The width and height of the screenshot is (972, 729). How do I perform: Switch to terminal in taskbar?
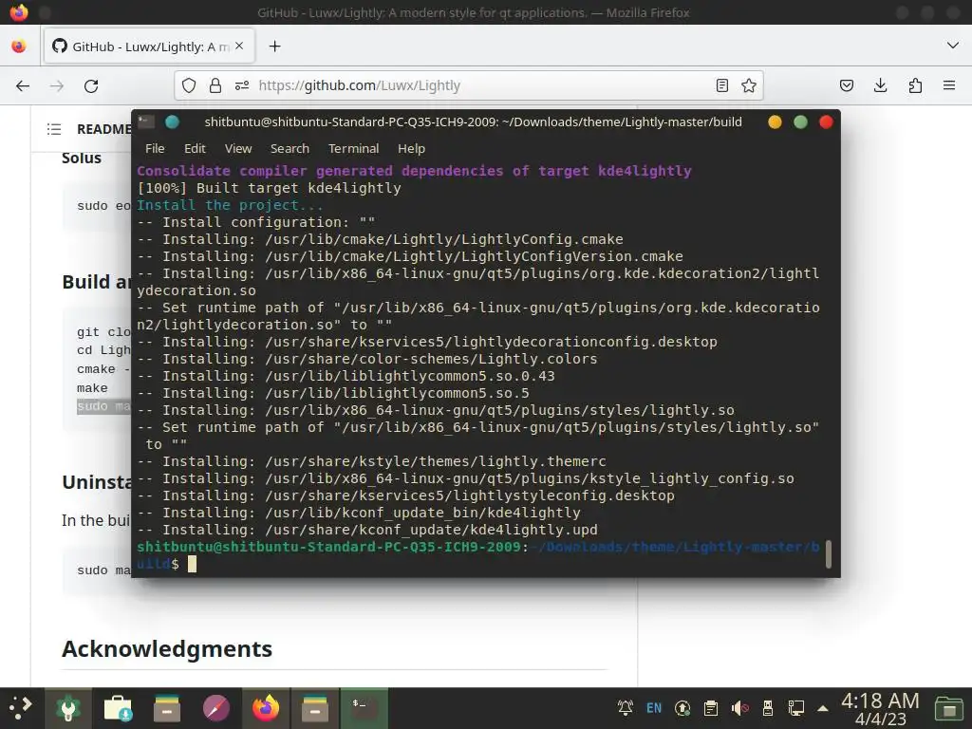(364, 708)
